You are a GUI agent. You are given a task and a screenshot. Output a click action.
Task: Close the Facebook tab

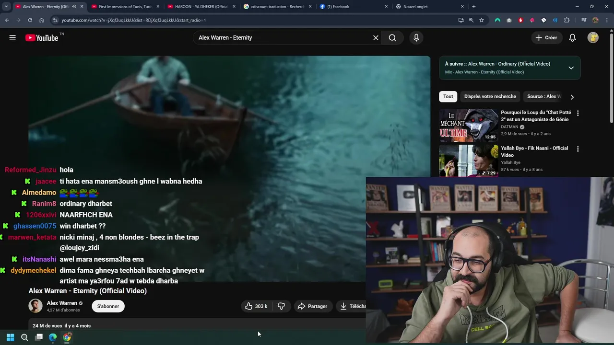point(386,7)
